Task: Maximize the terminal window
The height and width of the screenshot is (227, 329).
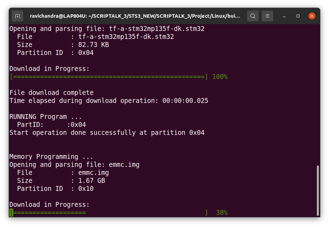Action: click(298, 16)
